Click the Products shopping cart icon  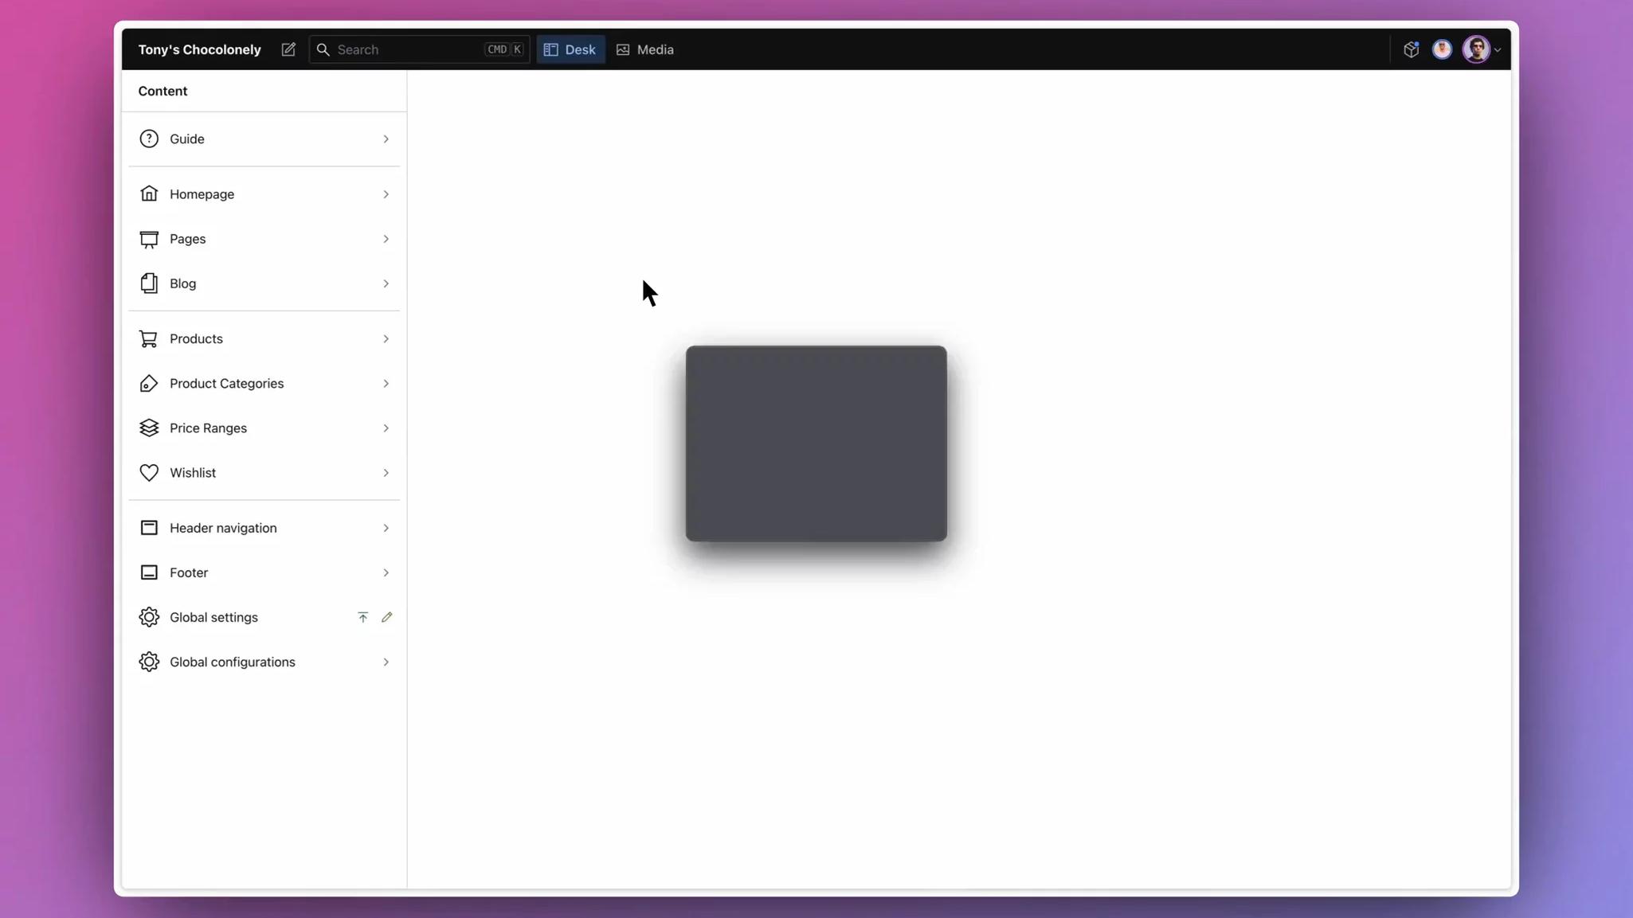click(x=149, y=338)
